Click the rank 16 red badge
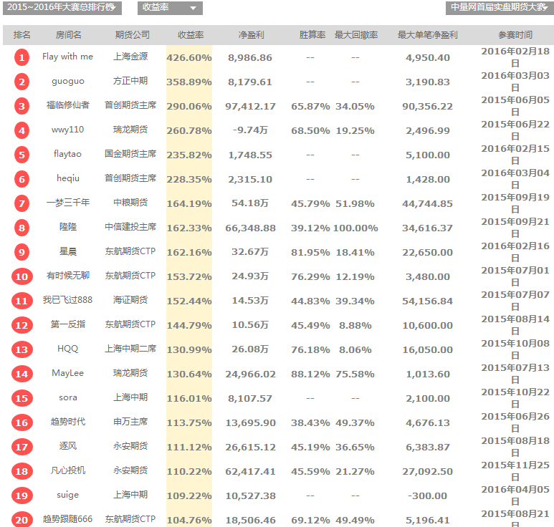Viewport: 554px width, 527px height. 22,423
